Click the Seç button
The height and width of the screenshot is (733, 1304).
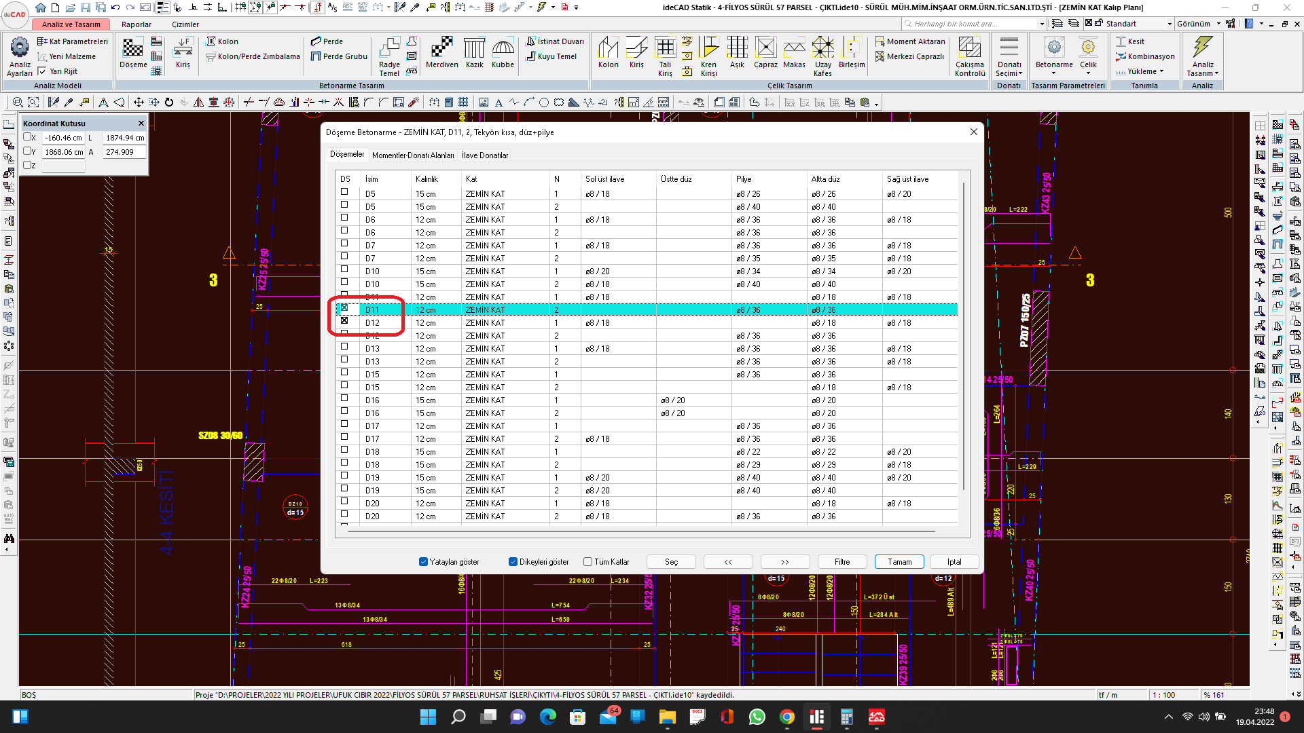click(671, 562)
